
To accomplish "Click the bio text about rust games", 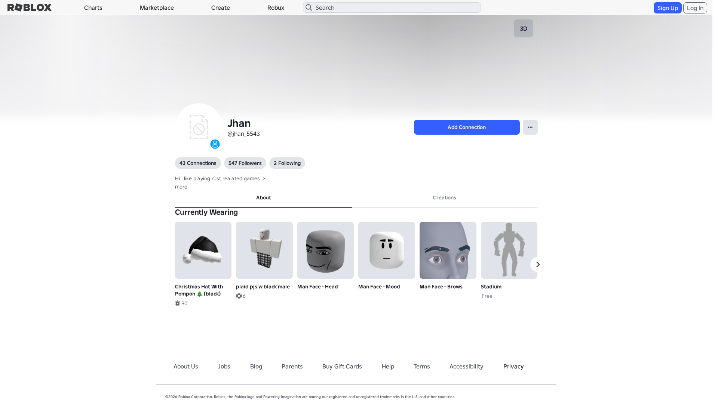I will [x=220, y=178].
